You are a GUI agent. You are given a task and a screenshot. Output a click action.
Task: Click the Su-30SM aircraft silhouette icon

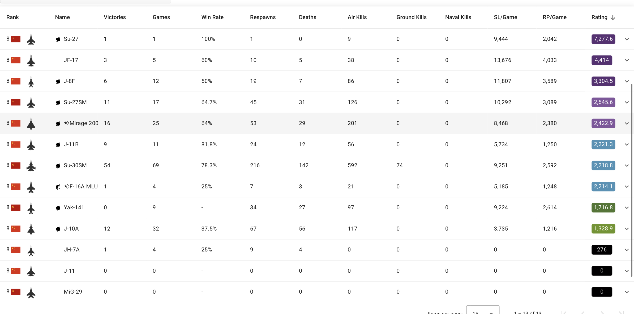click(x=31, y=166)
